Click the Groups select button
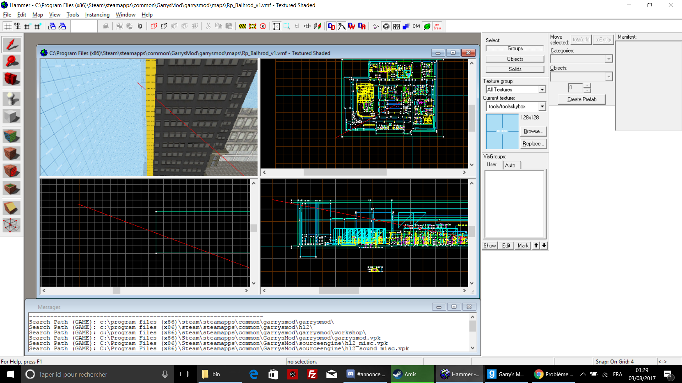This screenshot has height=383, width=682. (515, 49)
